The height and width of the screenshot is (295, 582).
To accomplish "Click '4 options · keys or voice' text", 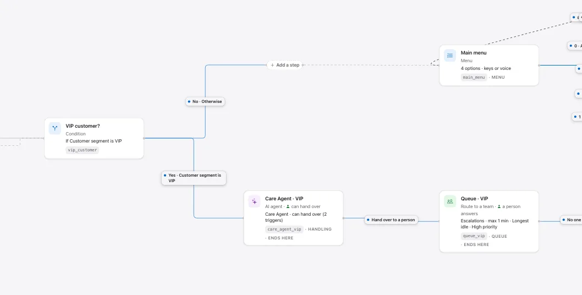I will click(486, 68).
